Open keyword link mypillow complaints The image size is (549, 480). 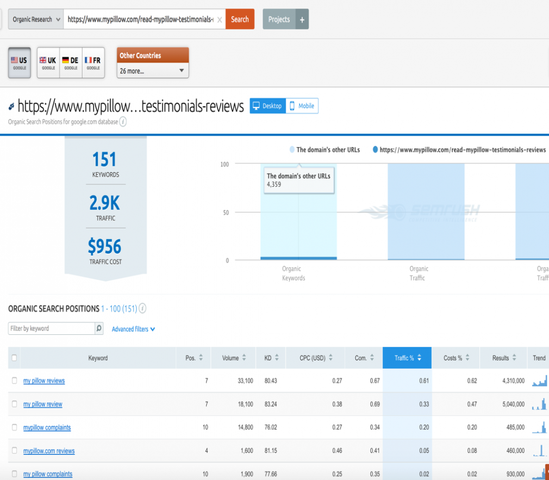[x=47, y=427]
